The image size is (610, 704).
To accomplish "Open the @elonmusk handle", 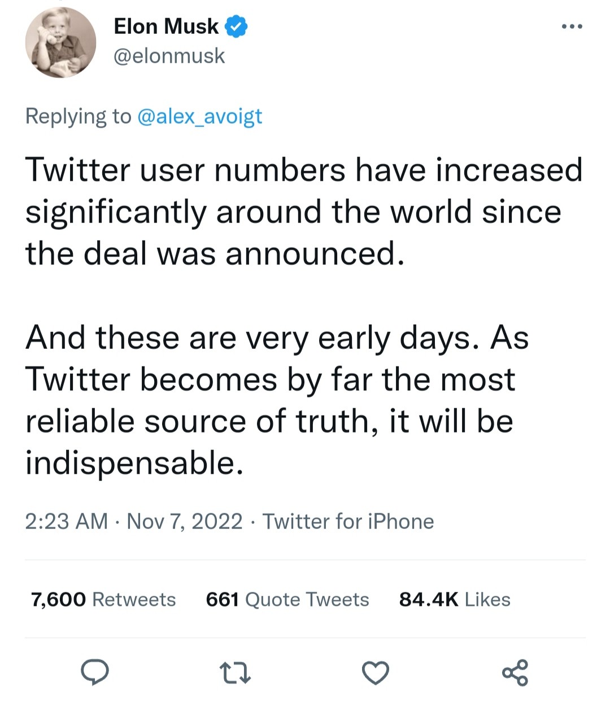I will (x=169, y=56).
